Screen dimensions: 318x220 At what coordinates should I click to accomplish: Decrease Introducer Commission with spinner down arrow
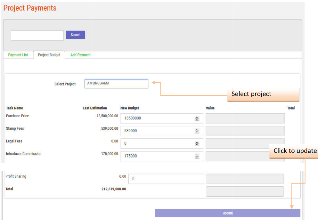click(197, 158)
